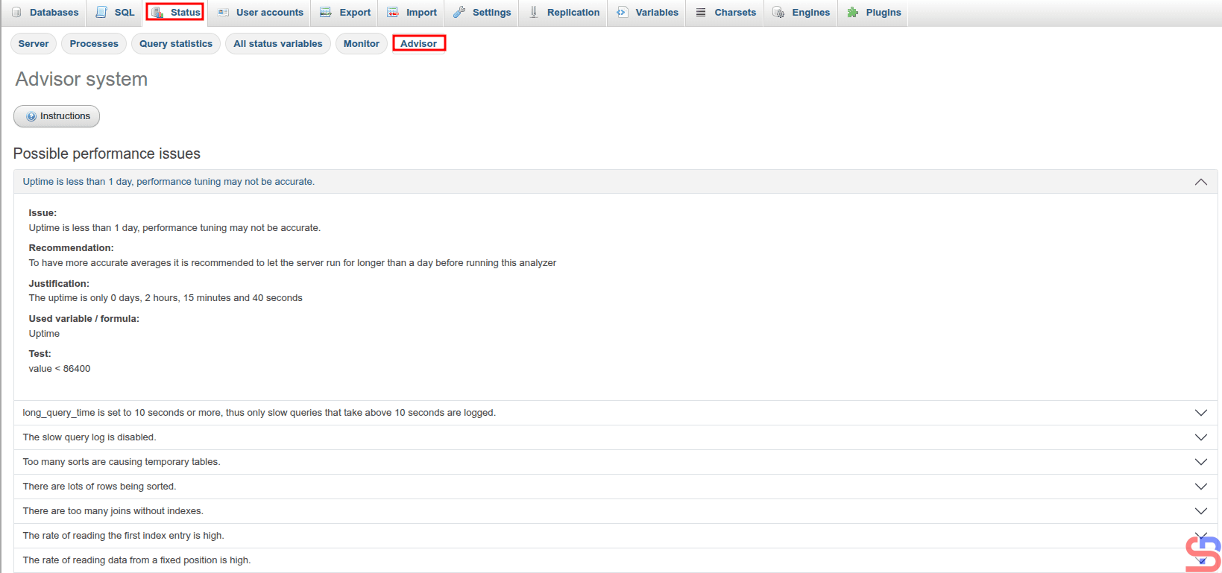Screen dimensions: 1222x573
Task: Click the User accounts icon
Action: click(x=223, y=13)
